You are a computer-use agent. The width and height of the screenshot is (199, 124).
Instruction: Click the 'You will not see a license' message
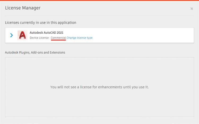click(x=99, y=87)
